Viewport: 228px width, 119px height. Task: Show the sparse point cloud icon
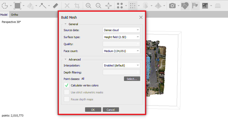pos(120,6)
